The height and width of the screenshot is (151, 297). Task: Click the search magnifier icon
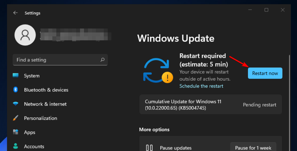click(103, 60)
